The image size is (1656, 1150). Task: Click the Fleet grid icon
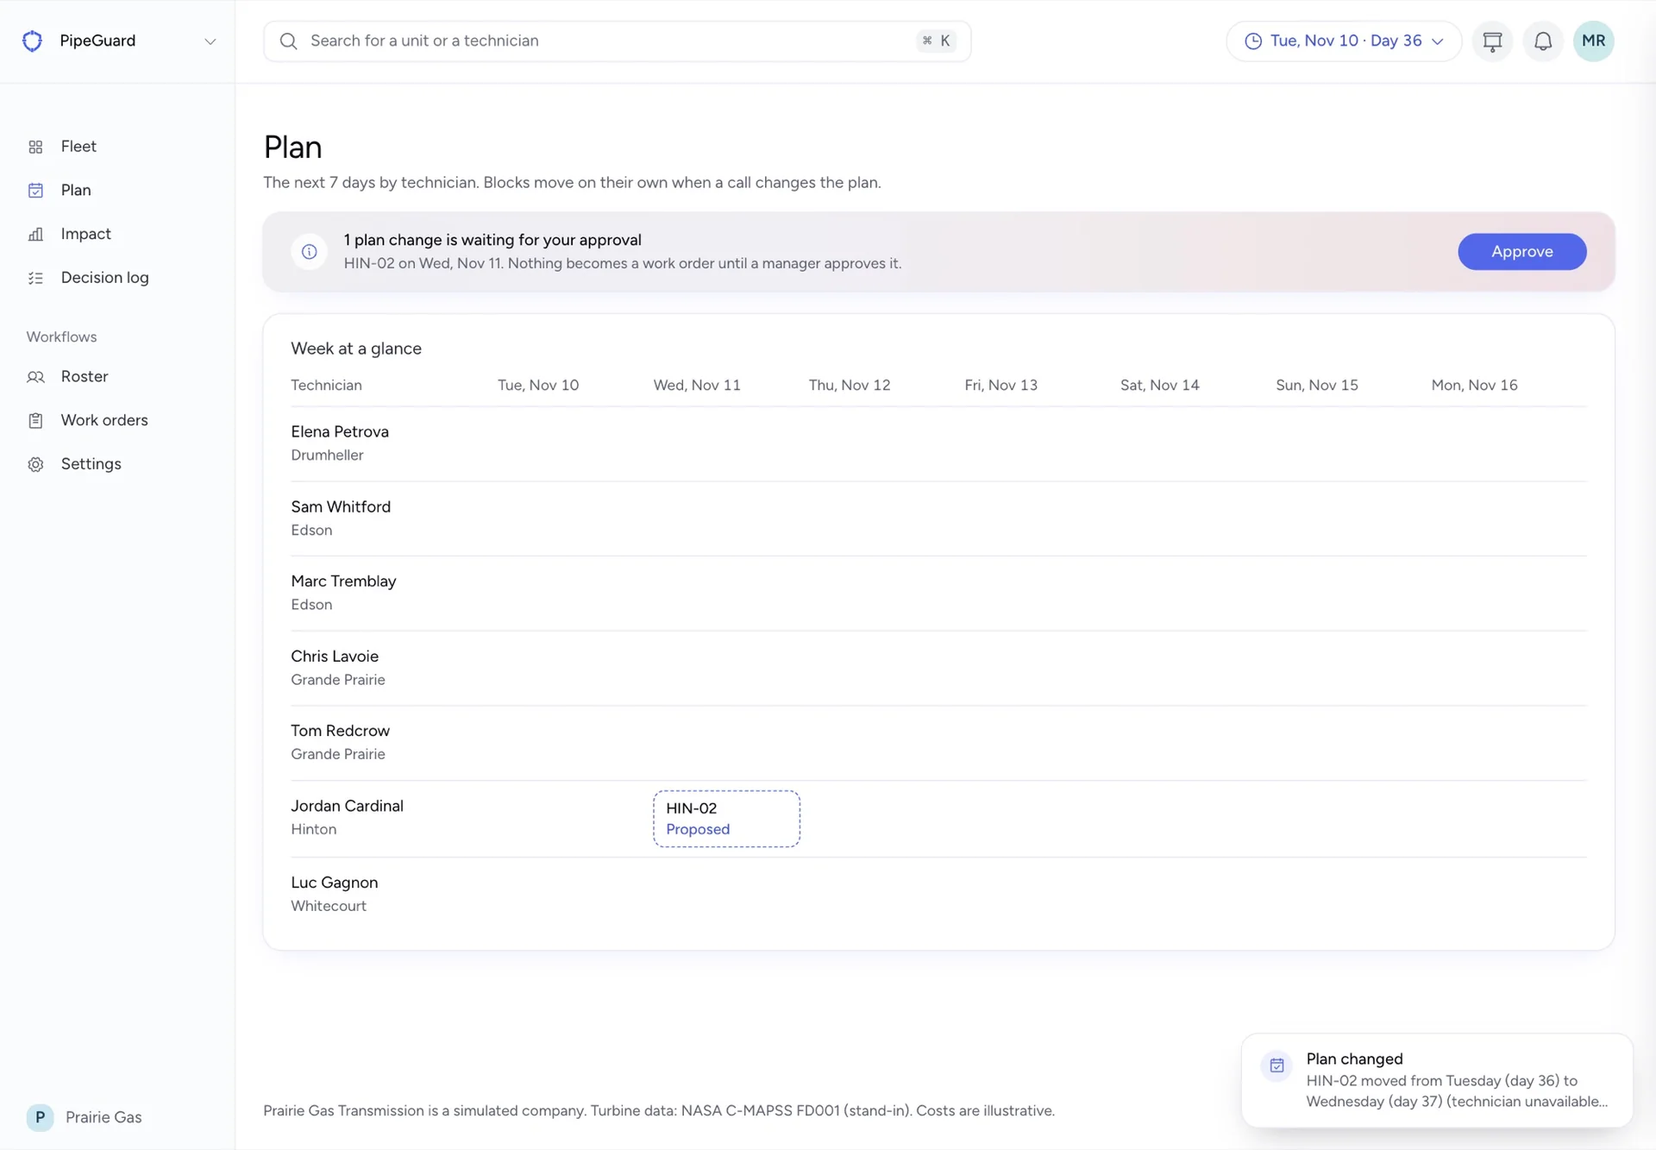coord(35,147)
